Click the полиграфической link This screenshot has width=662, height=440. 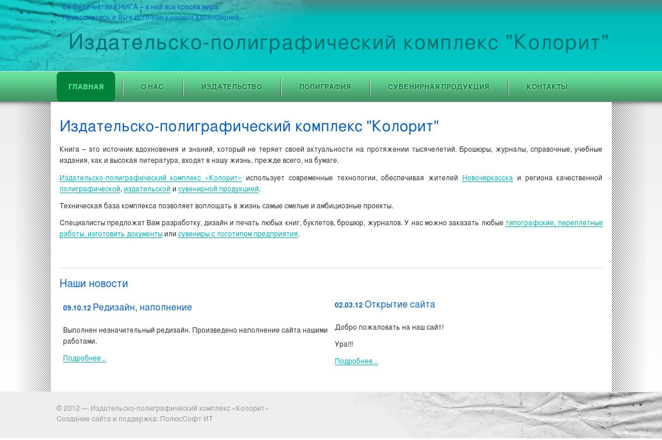pyautogui.click(x=89, y=189)
